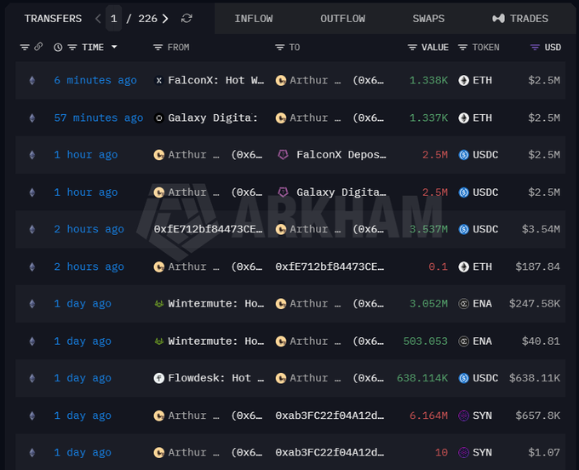Click recipient 0xab3FC22f04A12d... in 6.164M row
This screenshot has height=470, width=579.
point(330,416)
